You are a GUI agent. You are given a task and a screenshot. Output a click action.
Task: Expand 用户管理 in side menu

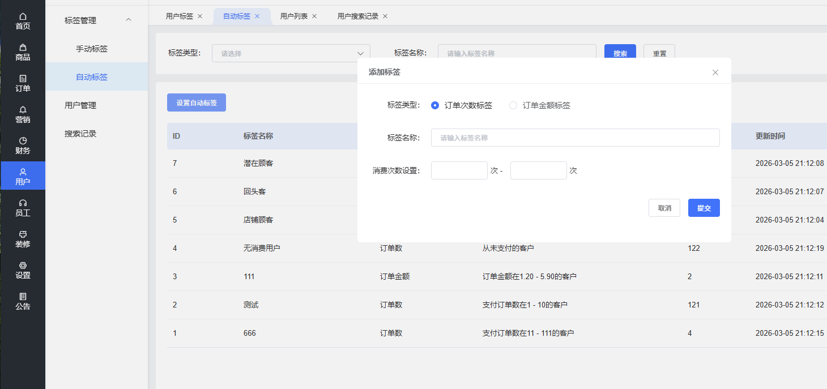point(80,105)
